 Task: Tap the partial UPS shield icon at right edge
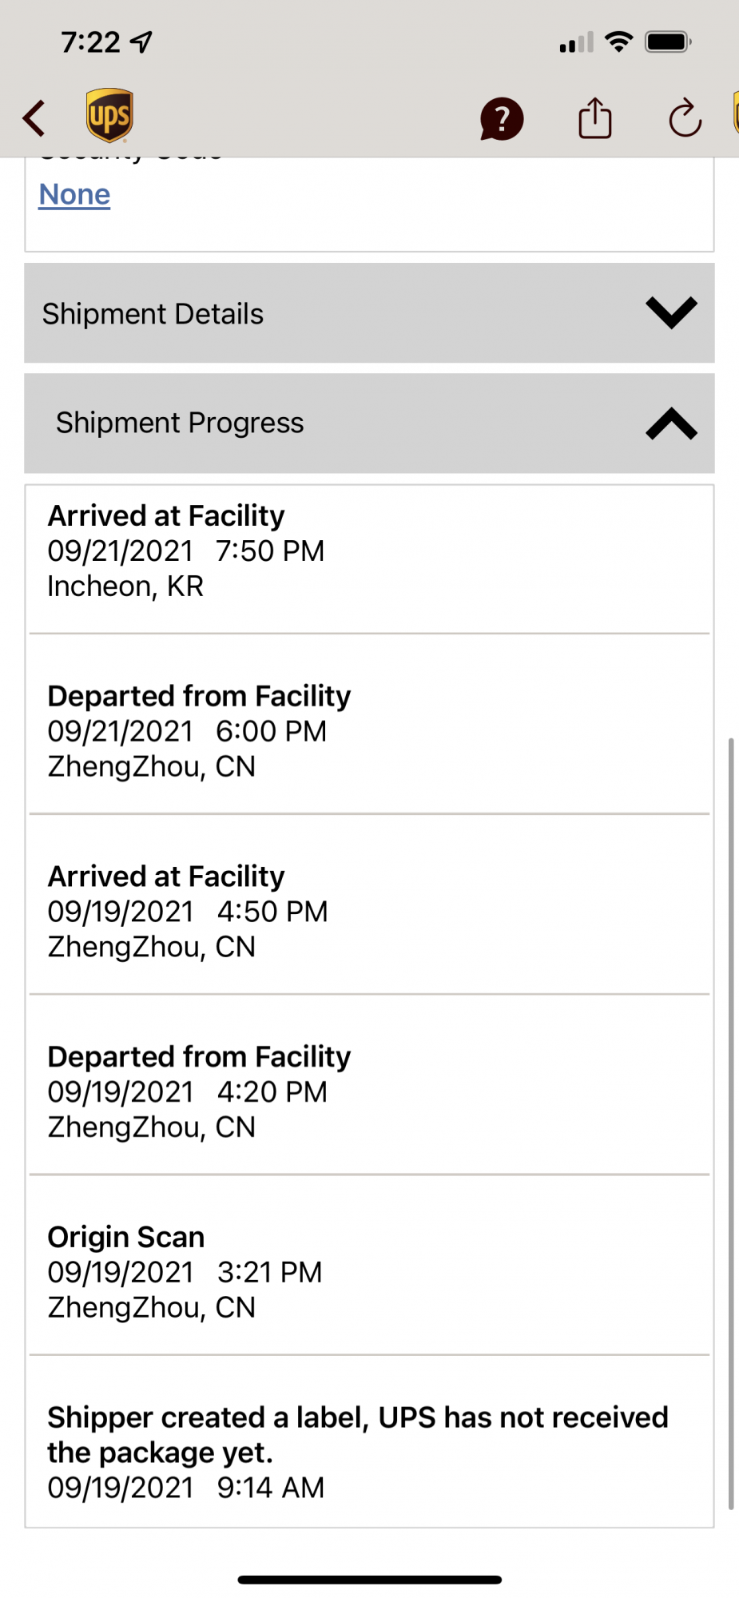pyautogui.click(x=736, y=113)
